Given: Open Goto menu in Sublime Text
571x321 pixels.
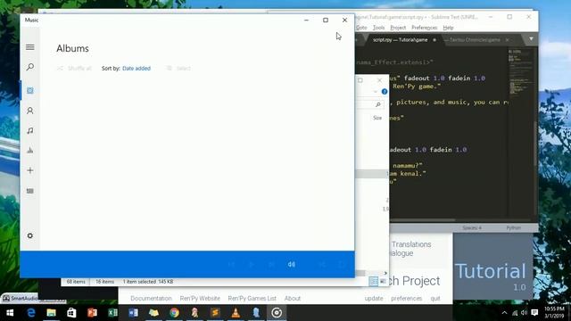Looking at the screenshot, I should [x=361, y=28].
